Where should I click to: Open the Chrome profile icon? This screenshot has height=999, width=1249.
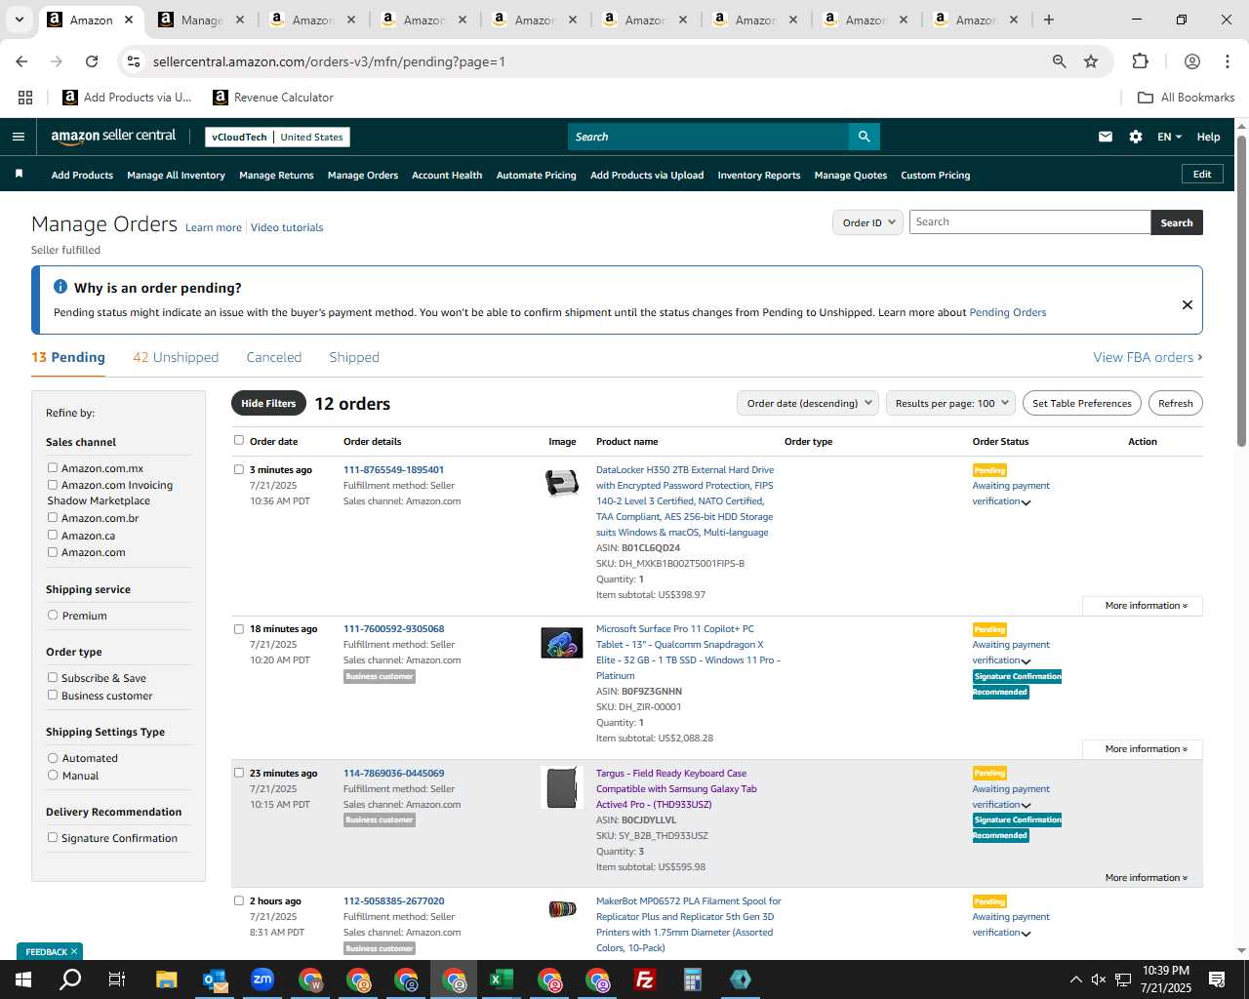(x=1192, y=61)
